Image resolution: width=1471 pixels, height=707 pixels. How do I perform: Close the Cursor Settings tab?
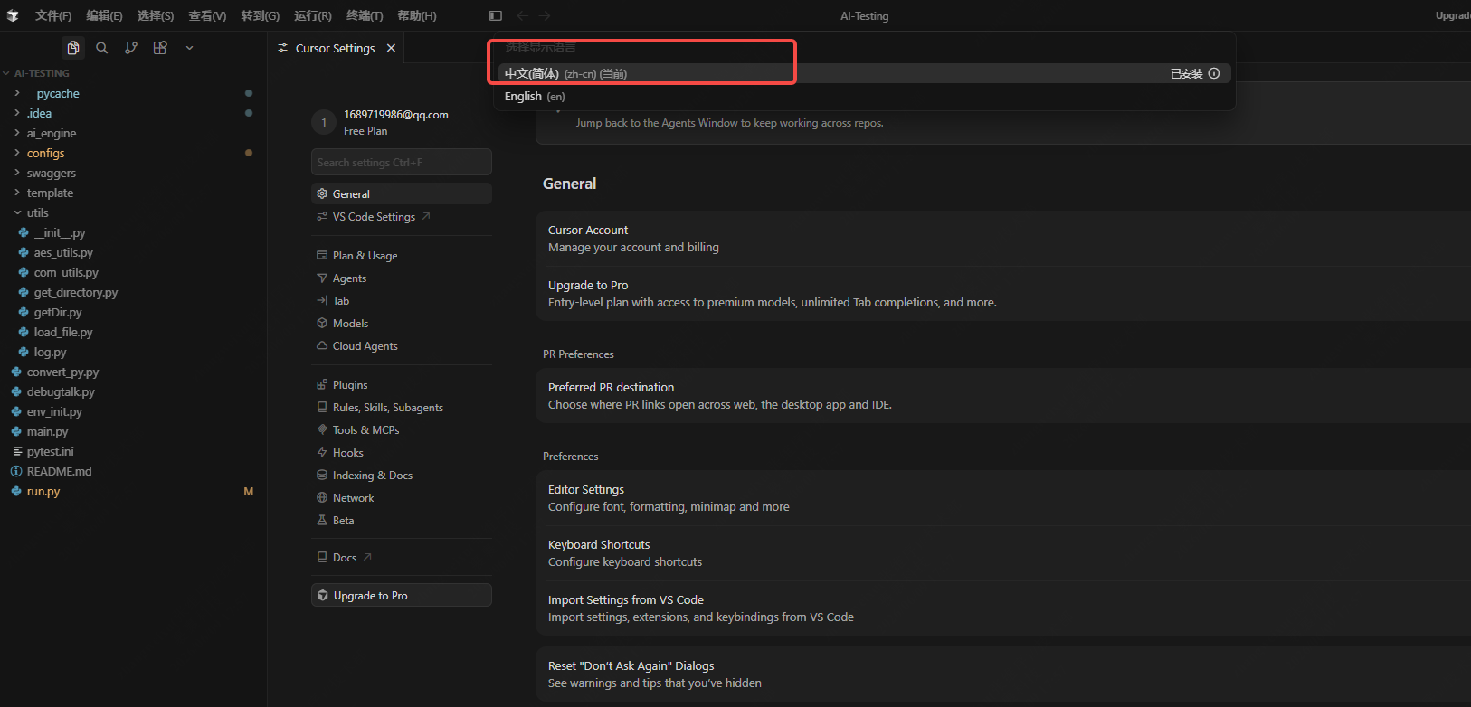click(391, 48)
